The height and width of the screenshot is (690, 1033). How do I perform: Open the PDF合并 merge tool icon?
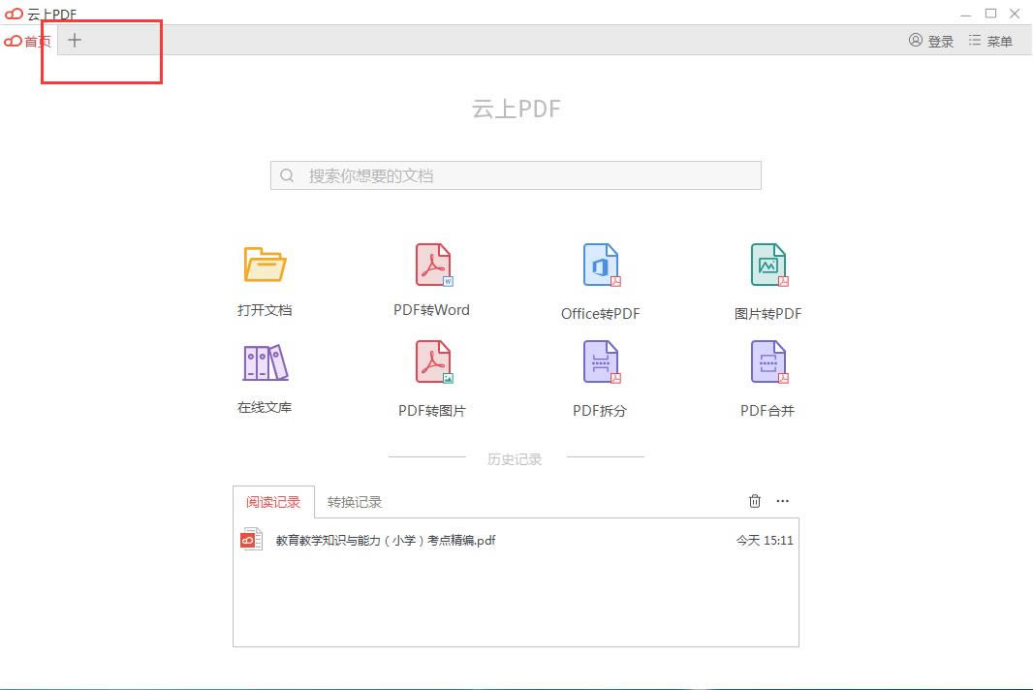(x=768, y=361)
